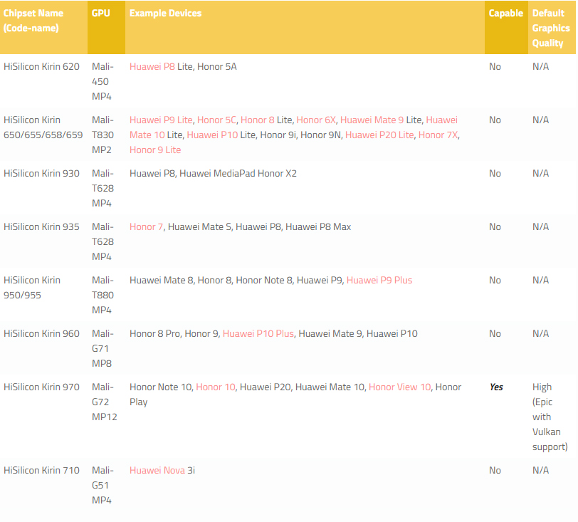The image size is (578, 522).
Task: Click the Huawei Nova link in Kirin 710 row
Action: click(157, 471)
